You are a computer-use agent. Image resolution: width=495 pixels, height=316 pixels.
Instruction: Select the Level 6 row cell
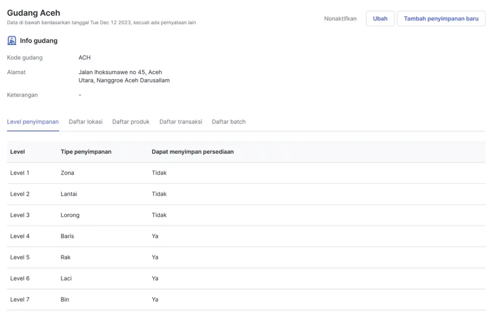tap(20, 278)
